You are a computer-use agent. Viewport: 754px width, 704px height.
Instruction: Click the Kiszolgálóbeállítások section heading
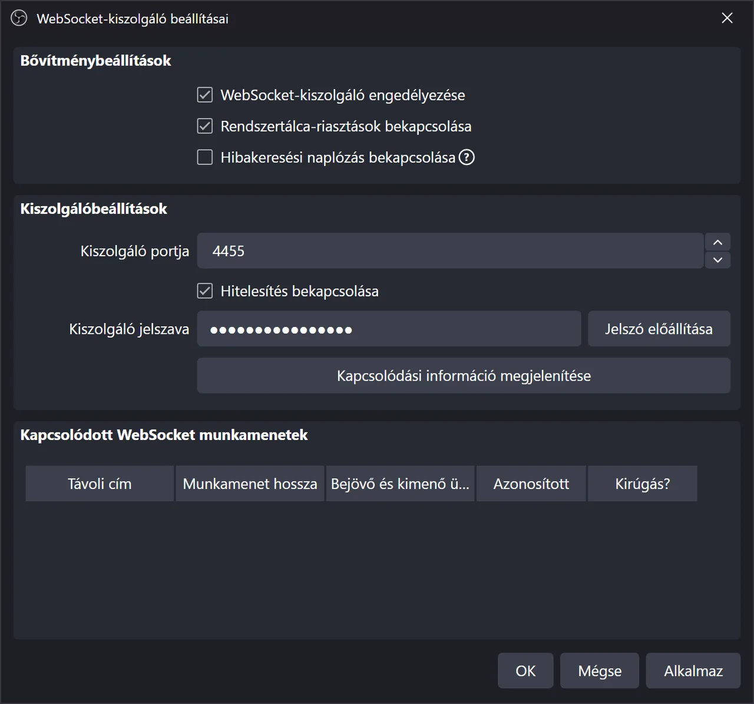(x=94, y=209)
